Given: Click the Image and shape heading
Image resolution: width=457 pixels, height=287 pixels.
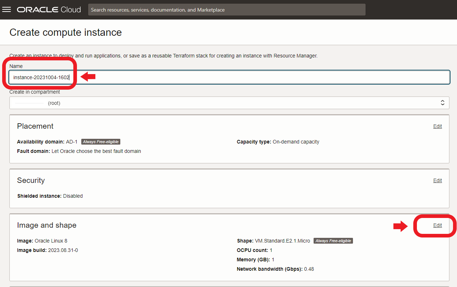Looking at the screenshot, I should 47,225.
